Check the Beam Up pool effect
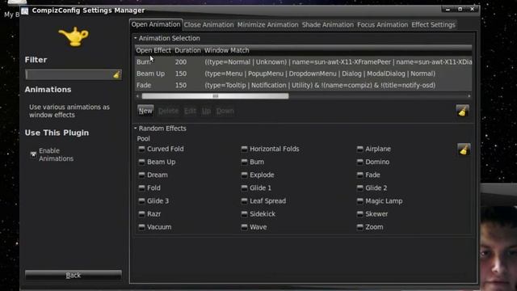 point(141,162)
